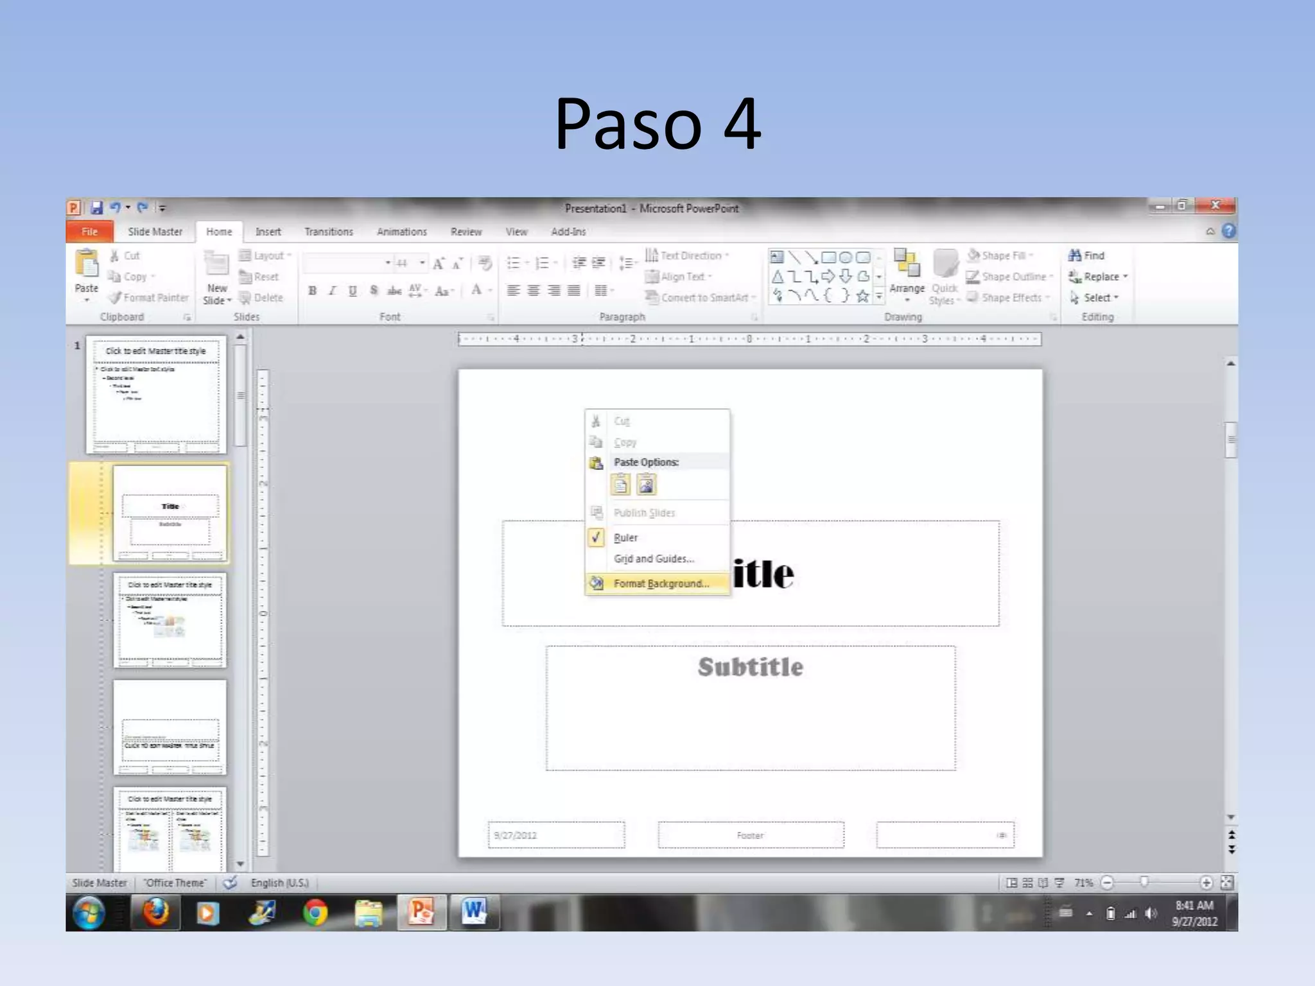
Task: Click Picture paste option in context menu
Action: coord(646,485)
